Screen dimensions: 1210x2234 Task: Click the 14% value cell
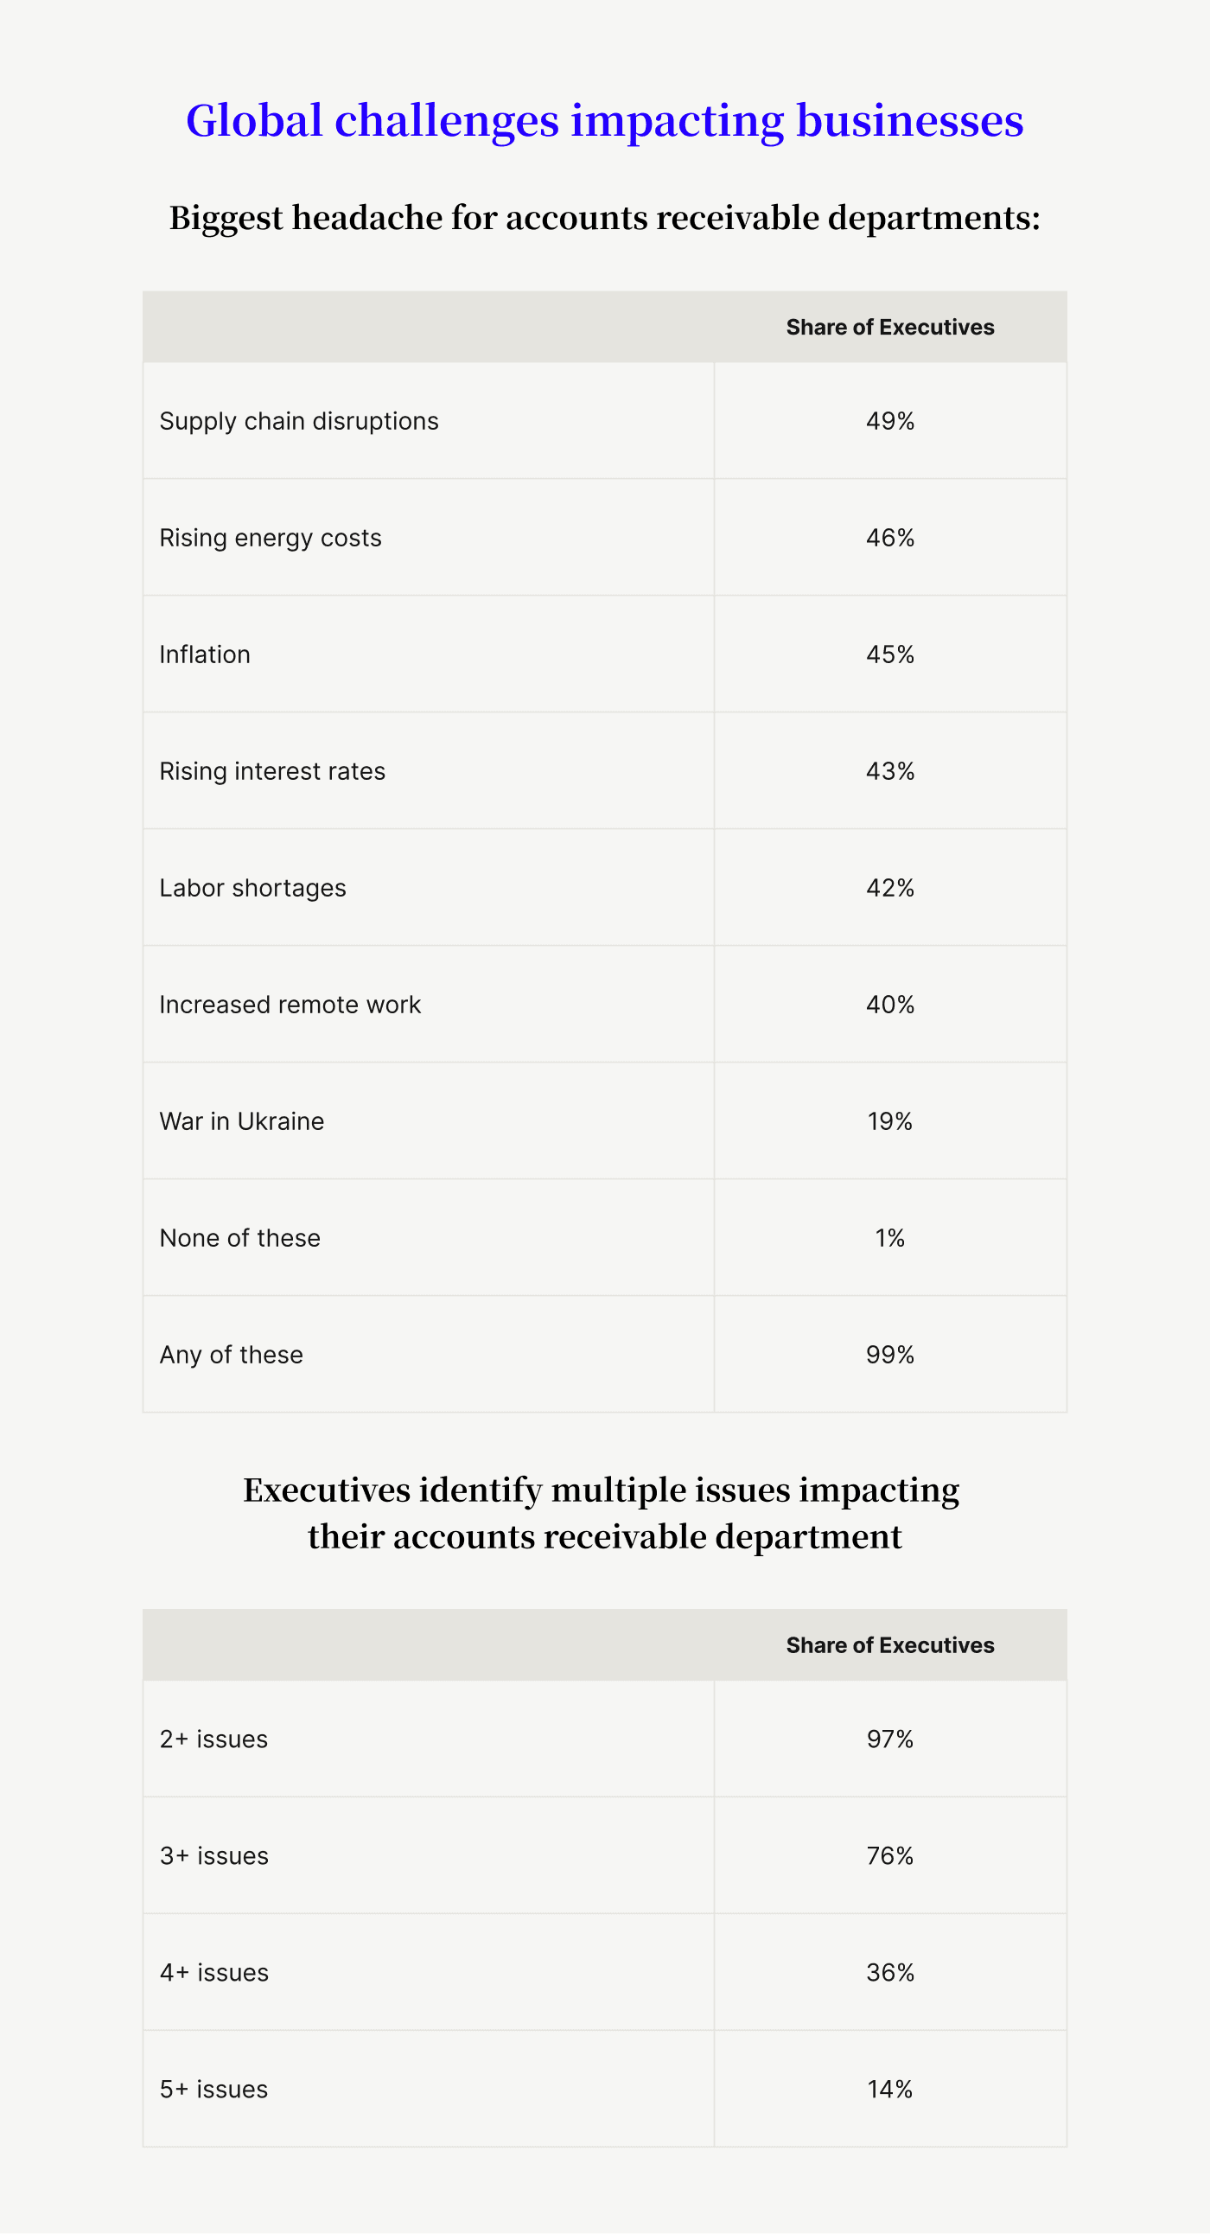889,2090
